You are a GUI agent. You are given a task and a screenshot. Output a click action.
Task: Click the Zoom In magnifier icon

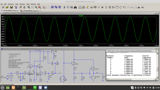[x=29, y=7]
